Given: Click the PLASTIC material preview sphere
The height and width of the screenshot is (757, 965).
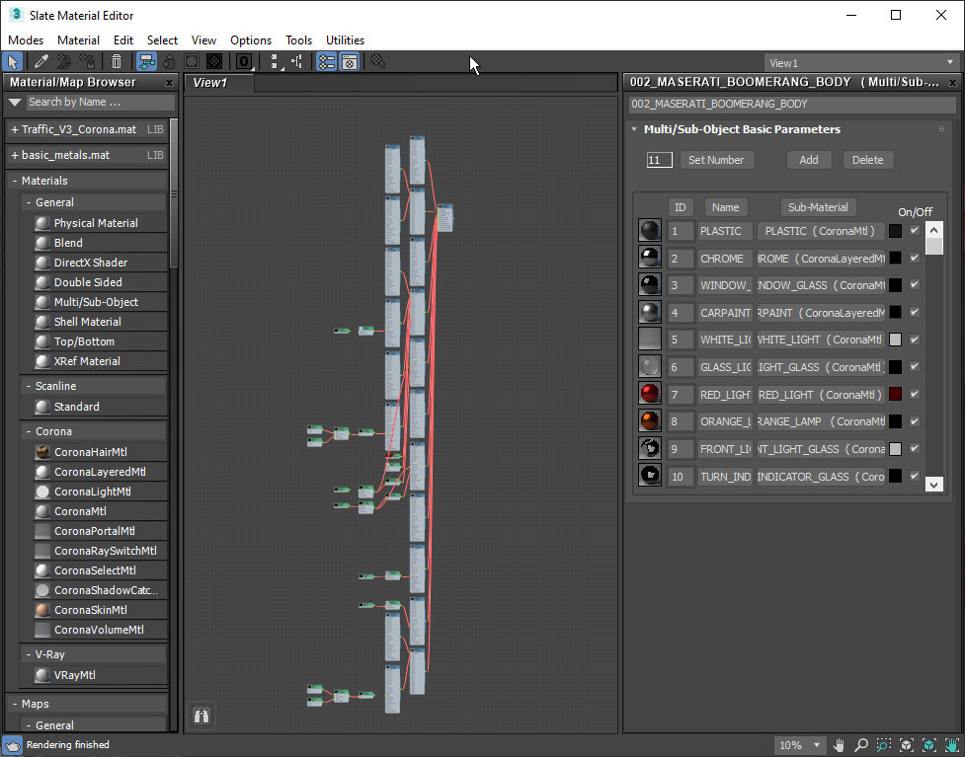Looking at the screenshot, I should 650,231.
